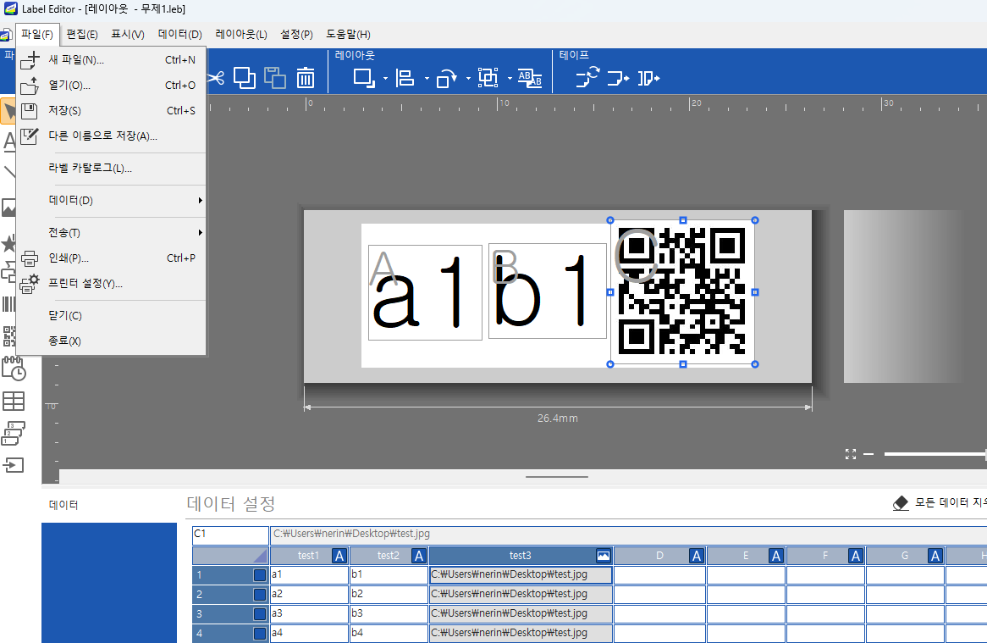Click the Delete trash can icon
987x643 pixels.
tap(306, 78)
